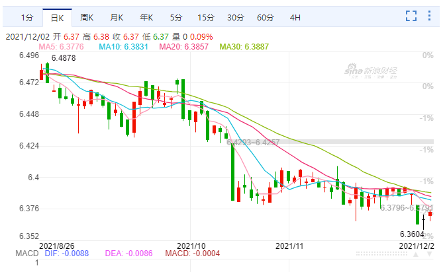Click the MA30: 6.3887 indicator label

coord(244,47)
